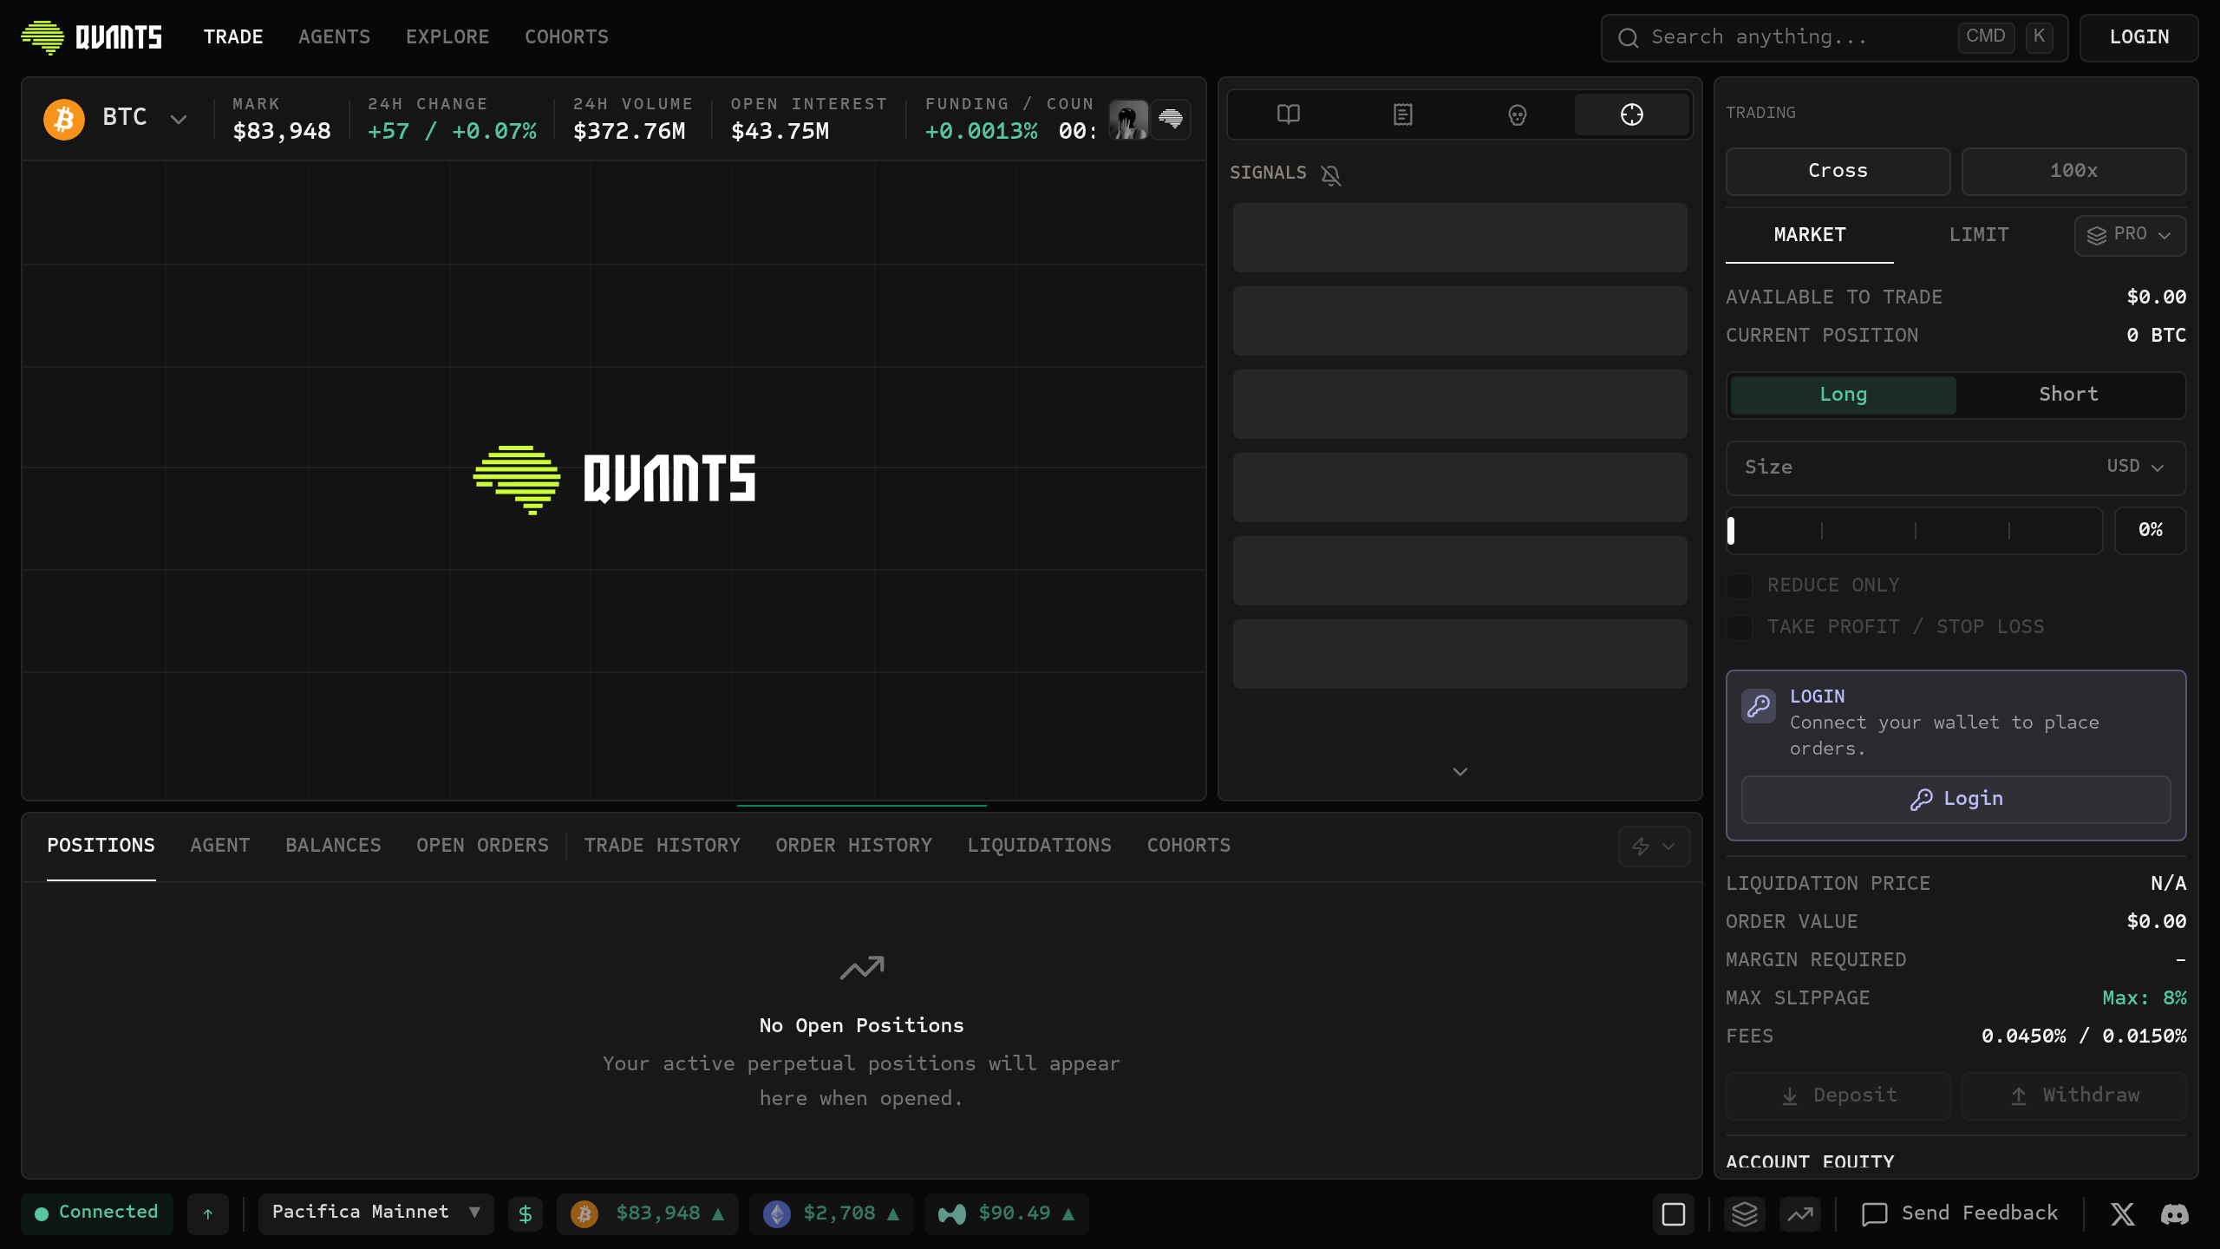This screenshot has height=1249, width=2220.
Task: Select the crosshair signals panel icon
Action: pyautogui.click(x=1632, y=114)
